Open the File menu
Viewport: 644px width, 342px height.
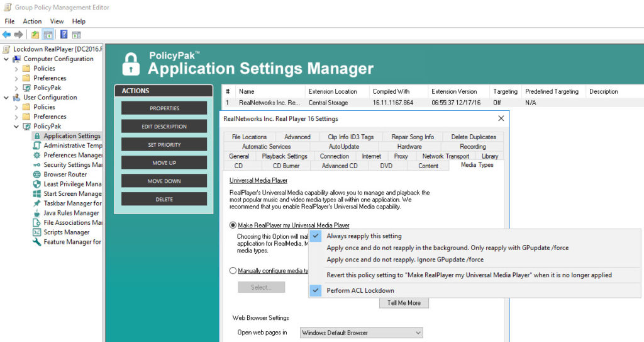pyautogui.click(x=9, y=21)
